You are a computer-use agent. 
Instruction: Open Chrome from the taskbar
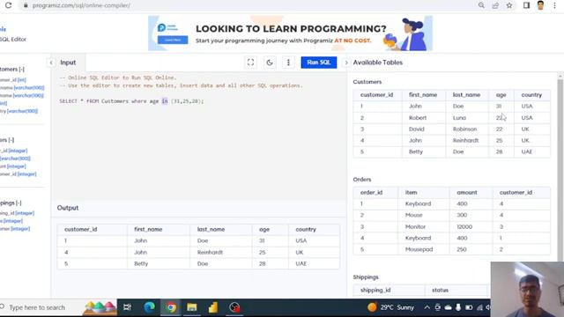click(171, 307)
